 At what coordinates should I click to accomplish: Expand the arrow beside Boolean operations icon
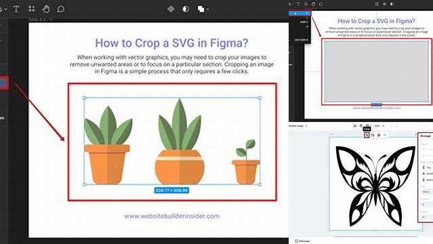207,9
